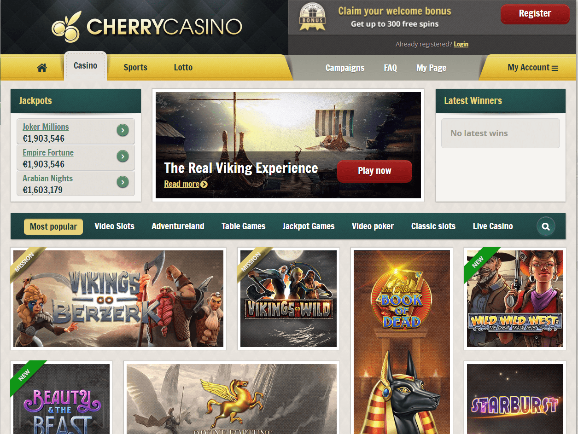Click Play now on Viking banner
The height and width of the screenshot is (434, 578).
(x=374, y=171)
